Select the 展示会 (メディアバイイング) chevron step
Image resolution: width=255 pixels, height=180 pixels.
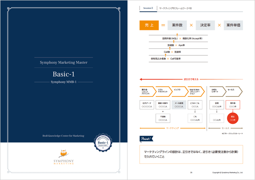tap(148, 92)
